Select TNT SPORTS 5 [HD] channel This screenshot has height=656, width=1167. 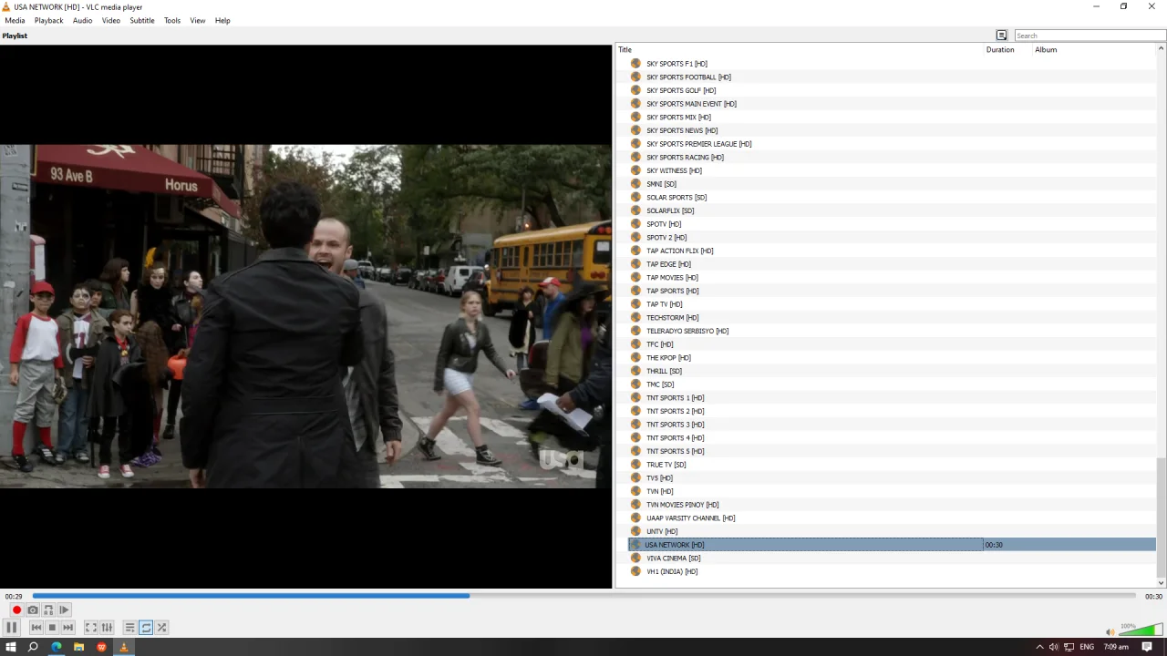pyautogui.click(x=676, y=451)
